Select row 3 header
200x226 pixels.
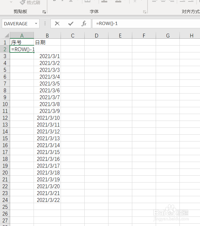click(5, 56)
